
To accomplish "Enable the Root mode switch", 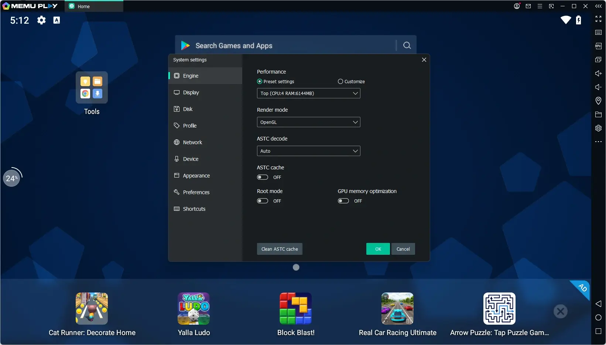I will 263,201.
